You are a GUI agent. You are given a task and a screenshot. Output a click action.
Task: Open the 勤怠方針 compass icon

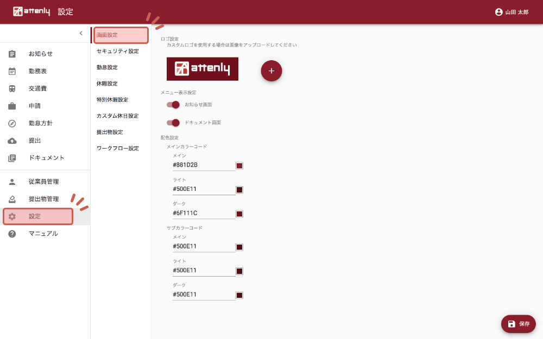(x=12, y=123)
